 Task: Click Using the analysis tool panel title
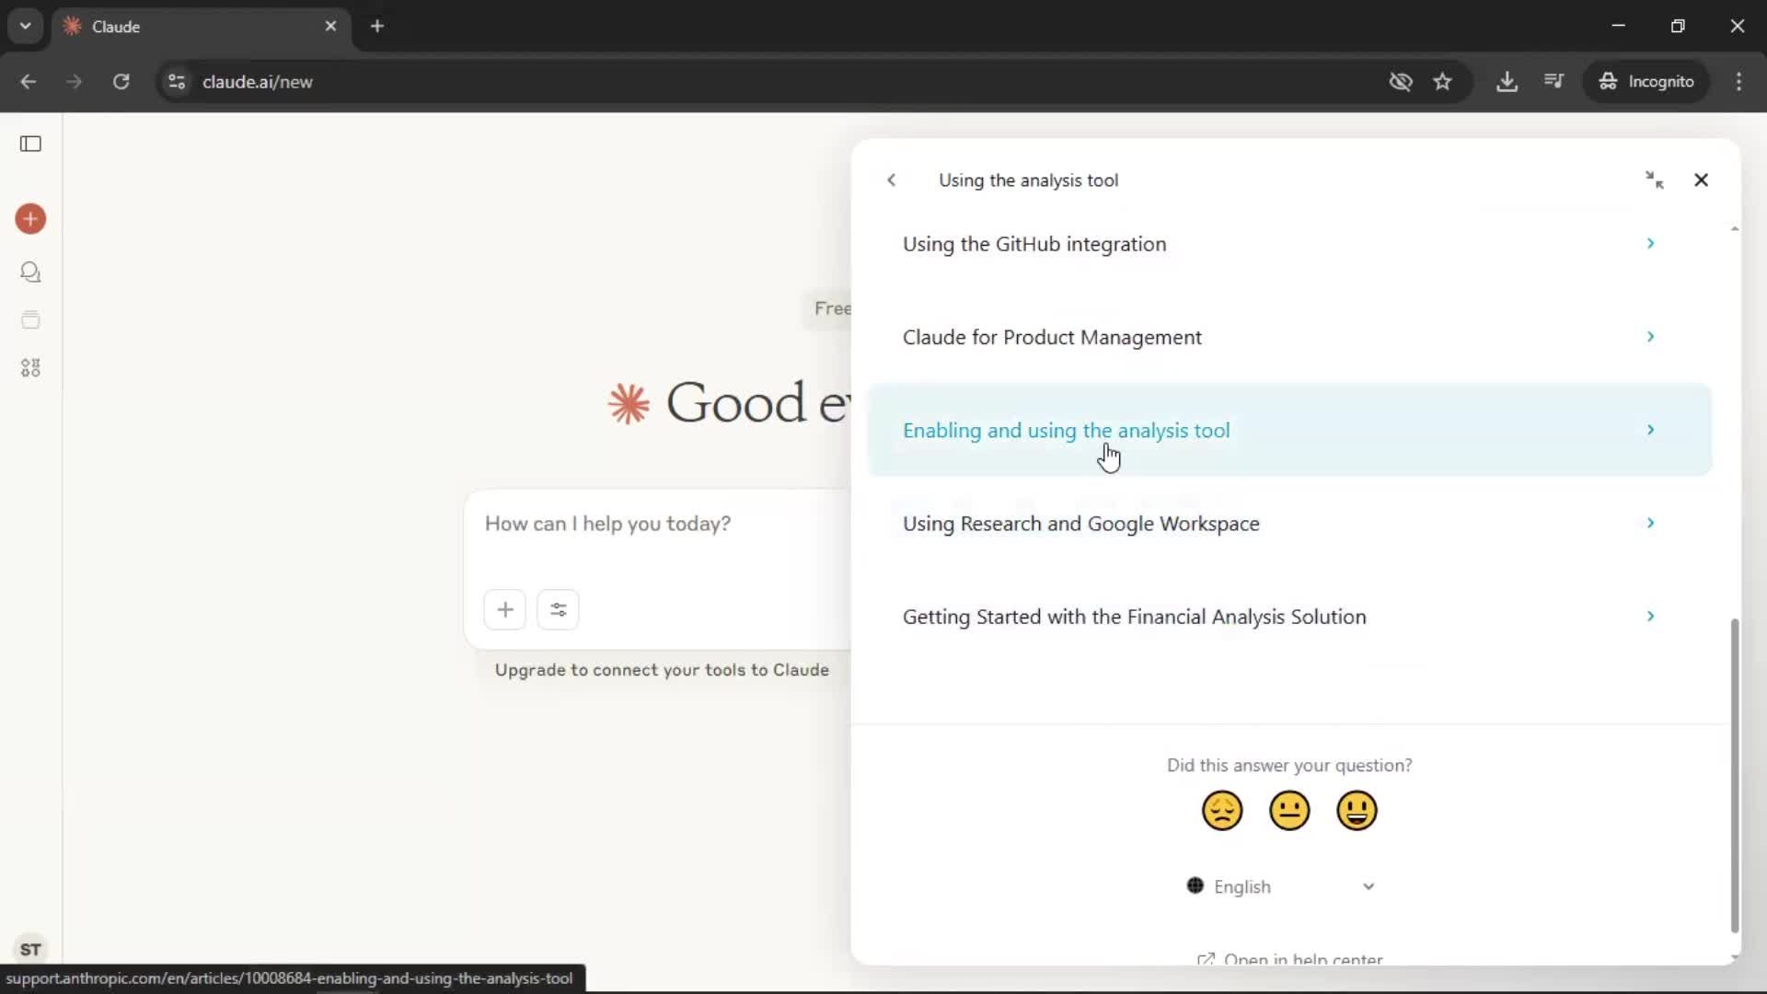pyautogui.click(x=1028, y=180)
